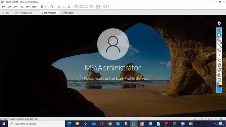
Task: Click the whiteboard easel icon
Action: [x=219, y=70]
